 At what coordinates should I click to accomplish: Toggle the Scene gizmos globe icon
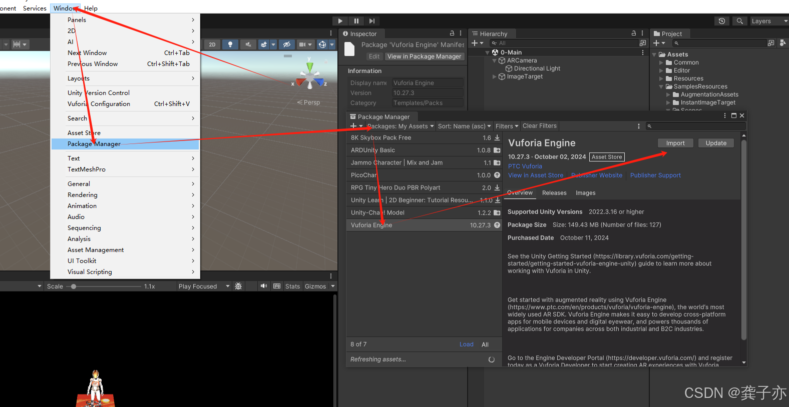tap(322, 44)
